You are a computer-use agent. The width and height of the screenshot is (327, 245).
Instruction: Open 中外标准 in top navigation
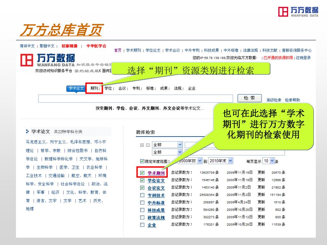(x=231, y=50)
